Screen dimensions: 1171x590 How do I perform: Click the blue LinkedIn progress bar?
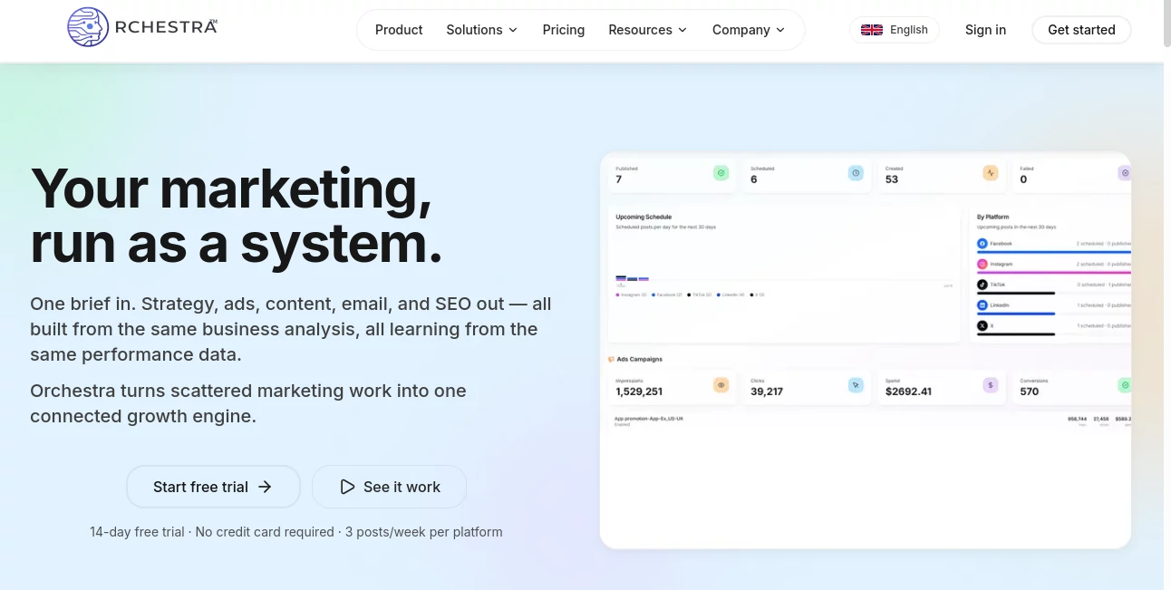pos(1016,313)
